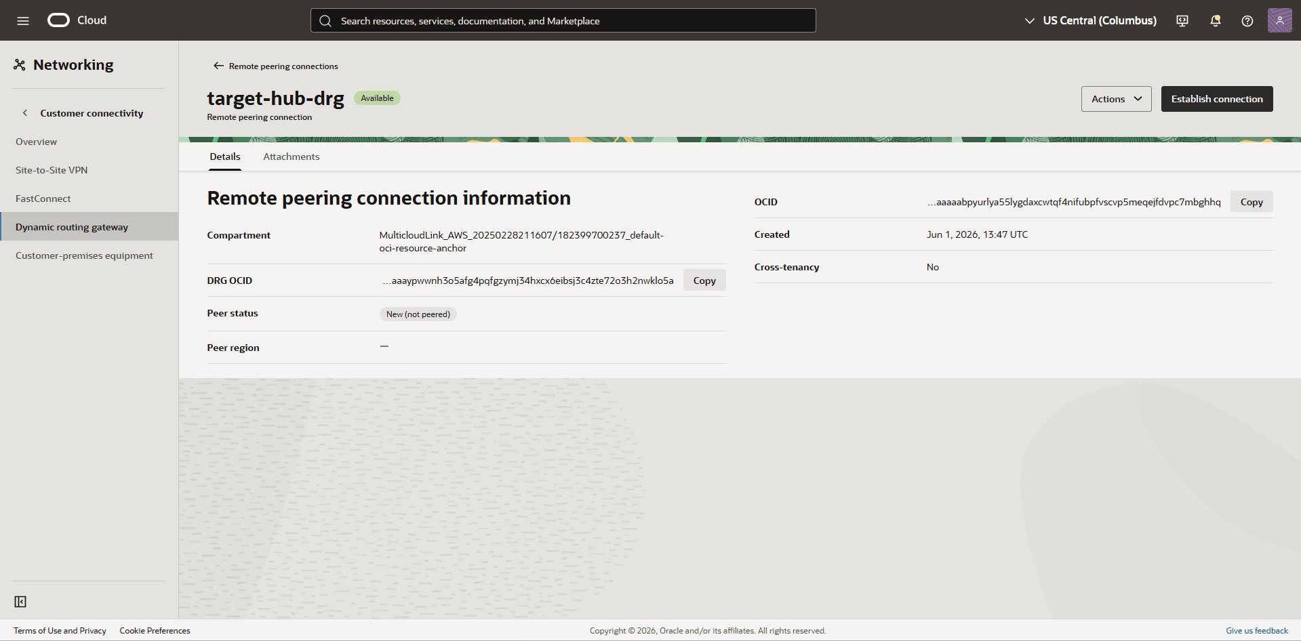The image size is (1301, 641).
Task: Expand the US Central (Columbus) region selector
Action: click(x=1090, y=20)
